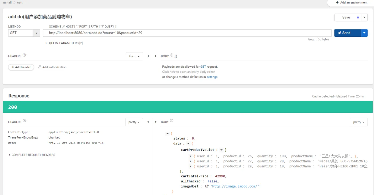The height and width of the screenshot is (195, 374).
Task: Save the request
Action: coord(348,17)
